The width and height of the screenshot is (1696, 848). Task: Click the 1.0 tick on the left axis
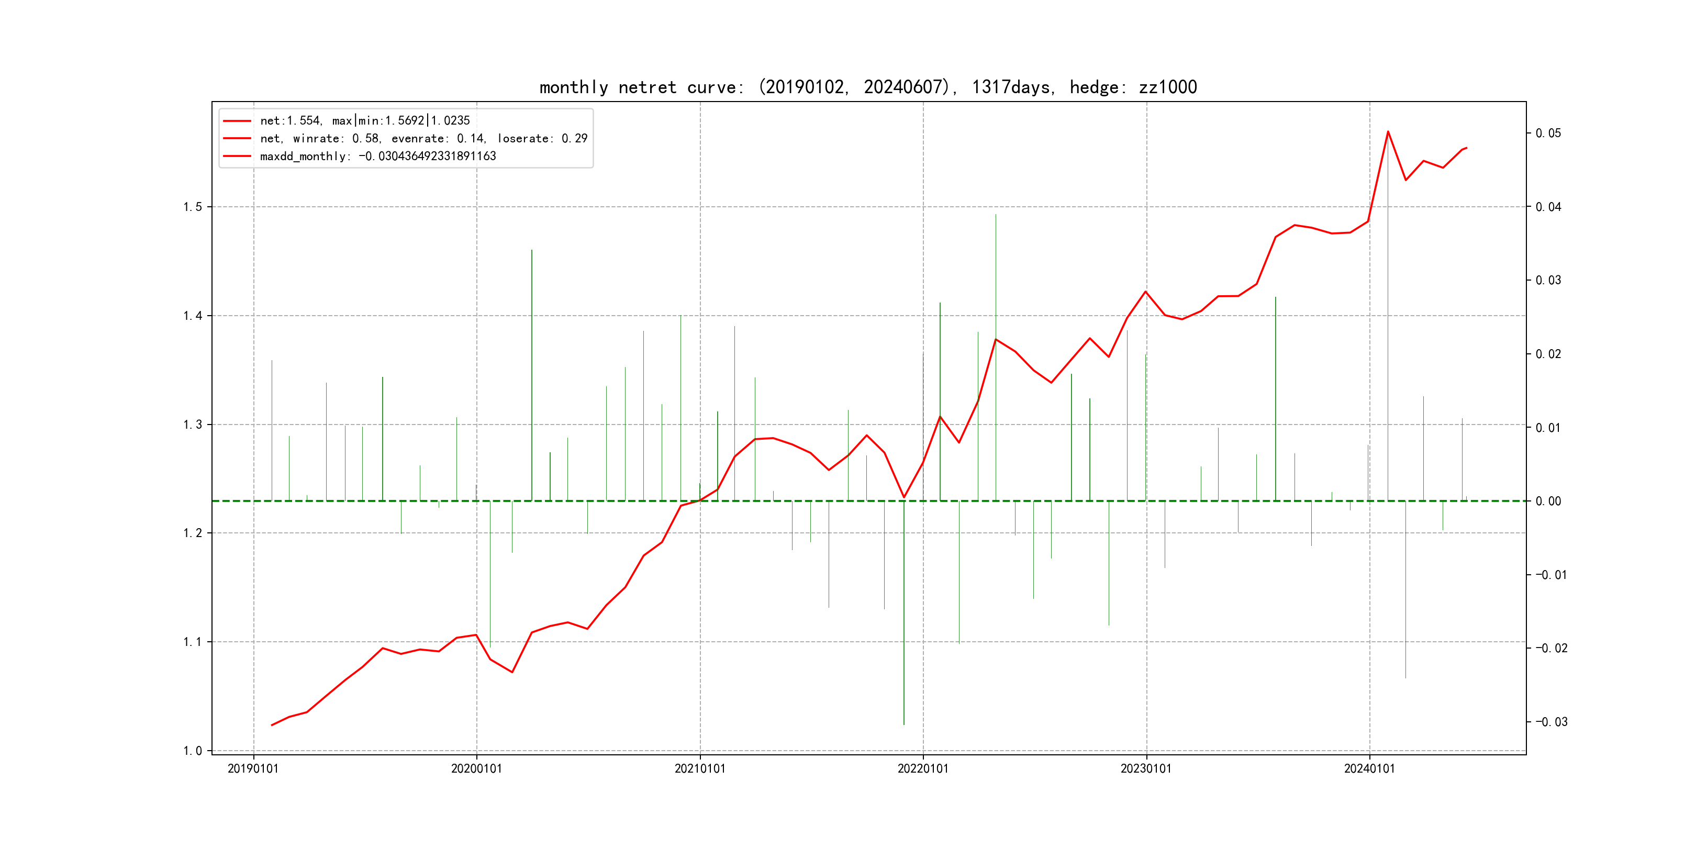(192, 751)
